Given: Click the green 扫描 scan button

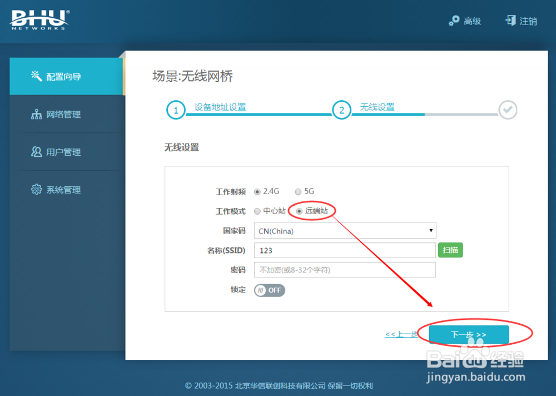Looking at the screenshot, I should 450,250.
